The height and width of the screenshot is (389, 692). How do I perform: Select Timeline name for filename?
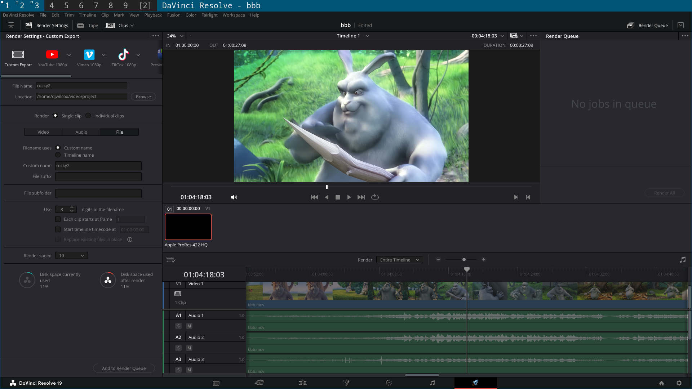pyautogui.click(x=58, y=155)
